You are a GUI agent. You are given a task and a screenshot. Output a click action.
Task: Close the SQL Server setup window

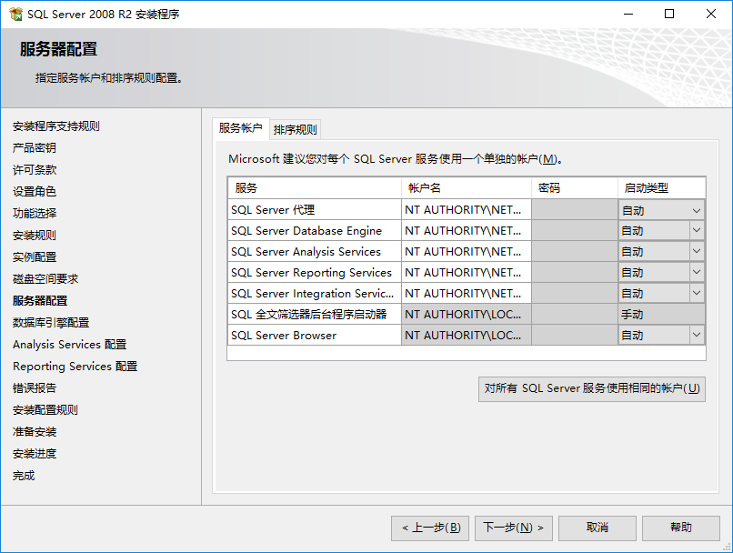click(x=711, y=14)
